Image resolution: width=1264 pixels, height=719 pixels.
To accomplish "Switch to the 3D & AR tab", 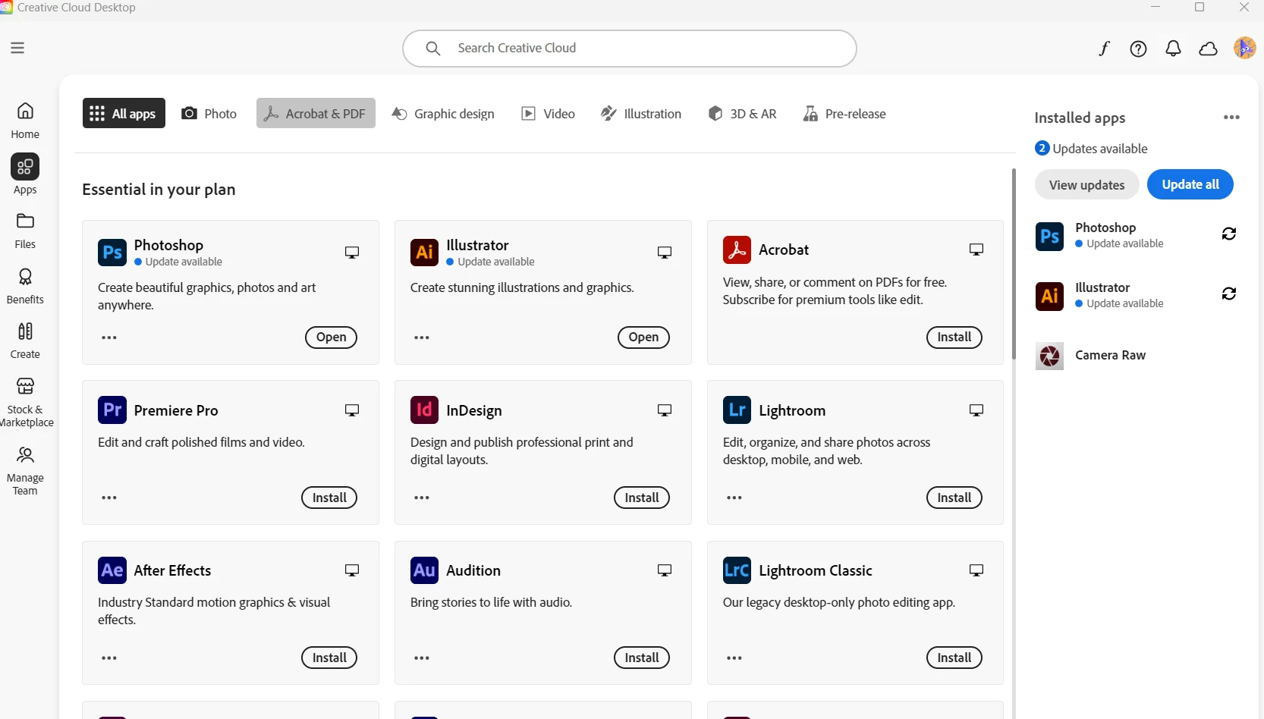I will 743,114.
